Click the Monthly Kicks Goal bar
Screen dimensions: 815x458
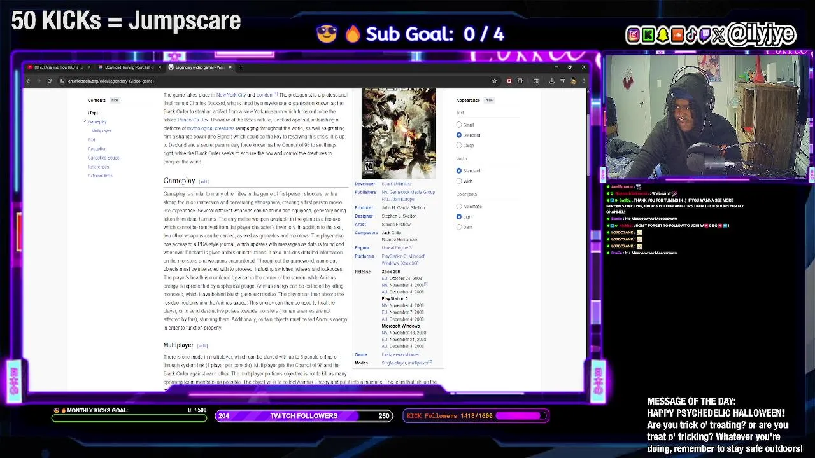130,417
